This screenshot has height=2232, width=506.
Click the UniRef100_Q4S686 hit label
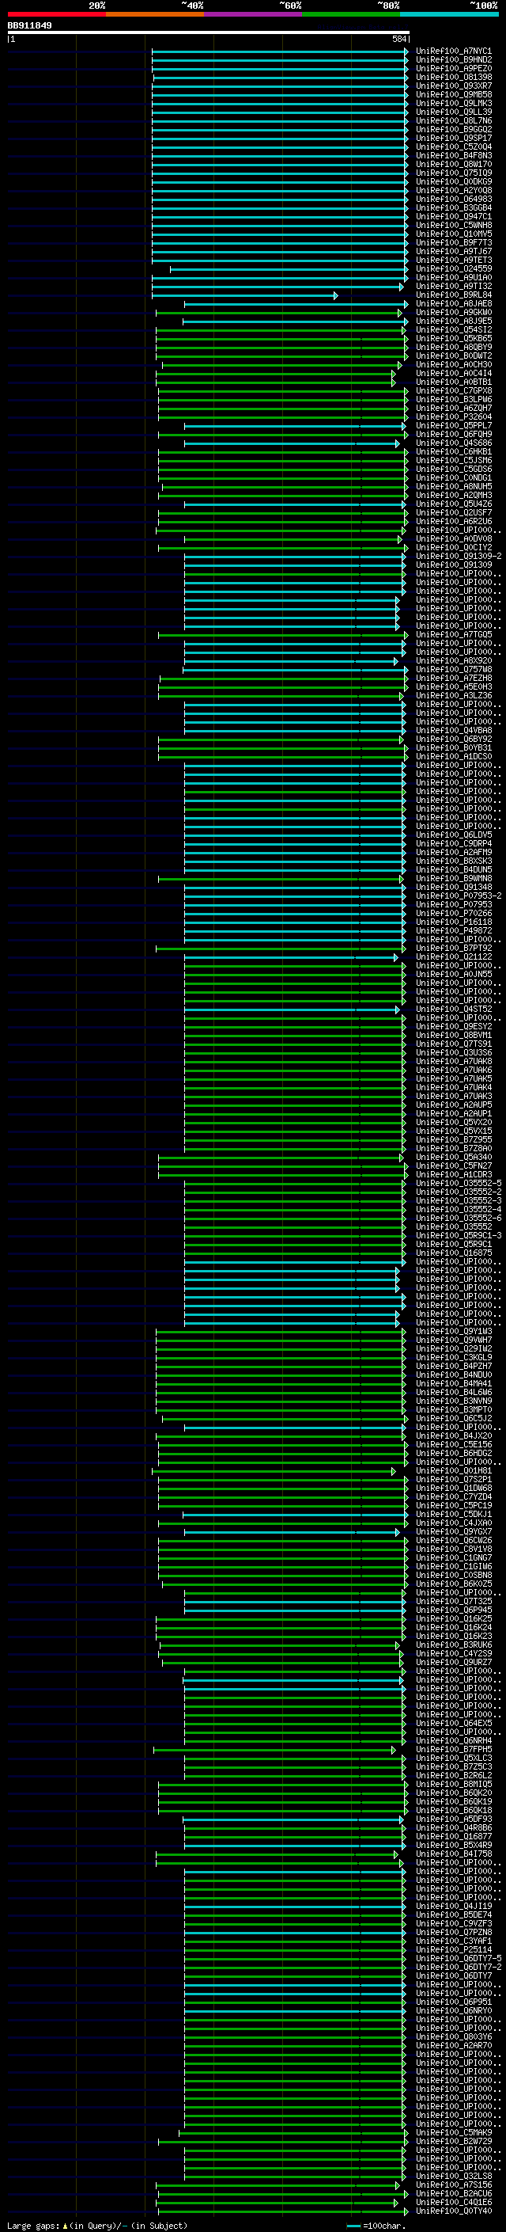(453, 443)
